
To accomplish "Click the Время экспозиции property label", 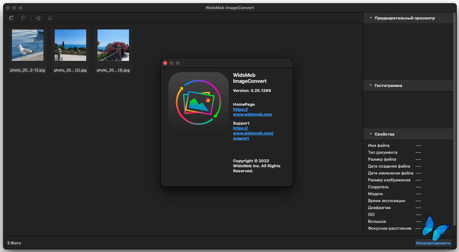I will [x=387, y=201].
